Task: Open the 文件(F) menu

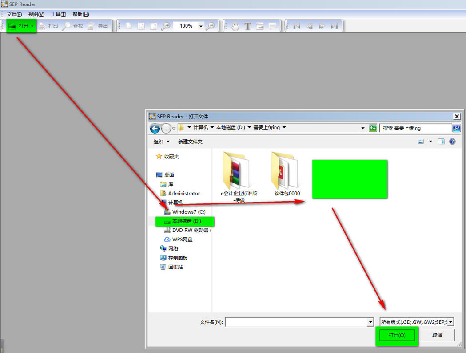Action: click(14, 14)
